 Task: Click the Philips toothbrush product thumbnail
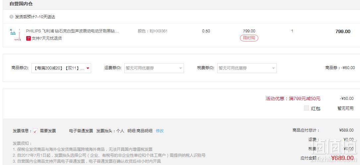(15, 35)
